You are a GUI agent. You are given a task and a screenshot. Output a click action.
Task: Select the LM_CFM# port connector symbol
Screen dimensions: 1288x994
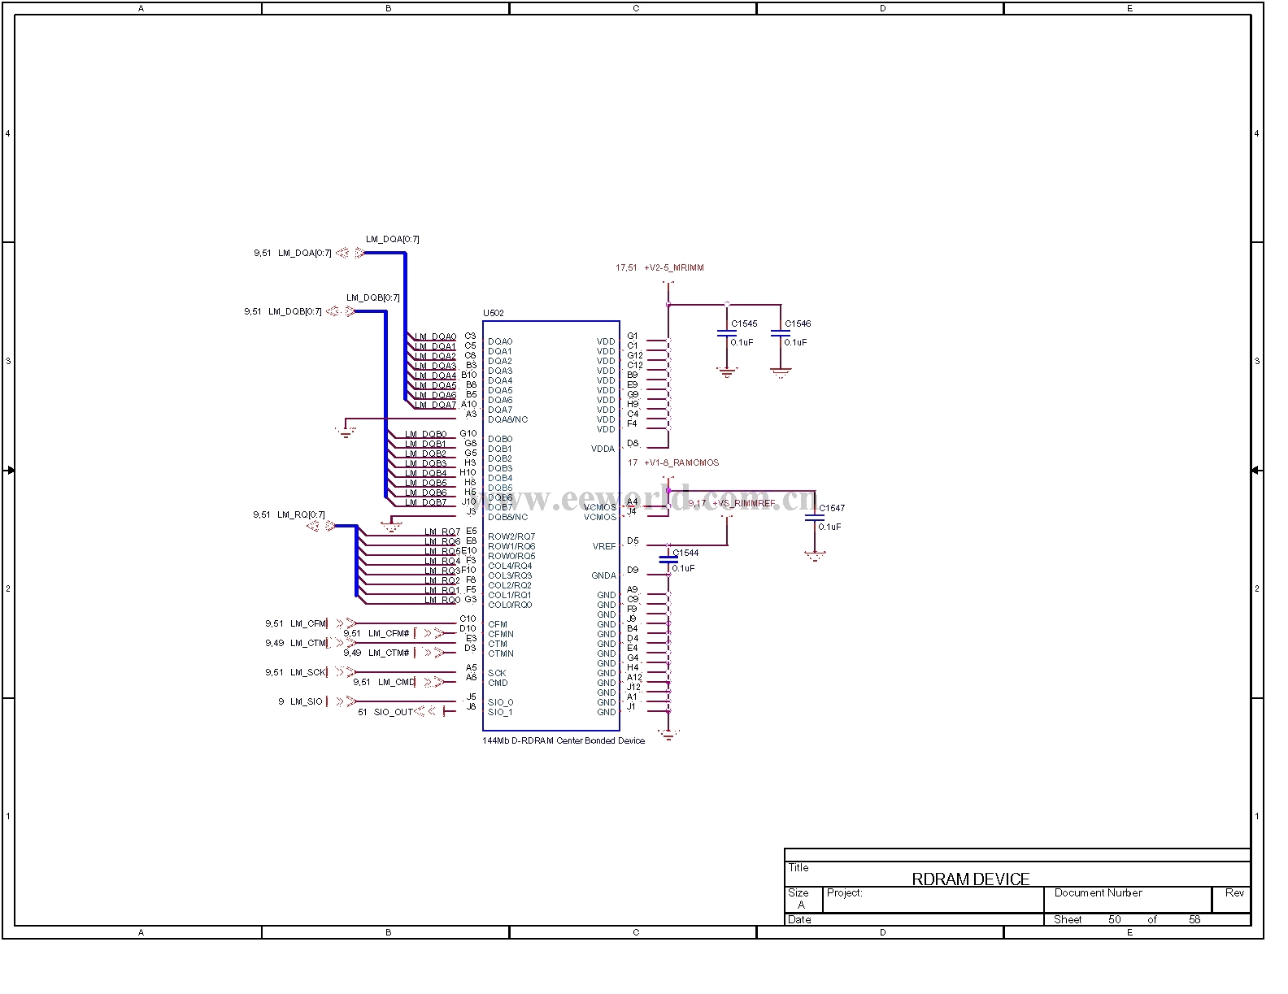429,633
